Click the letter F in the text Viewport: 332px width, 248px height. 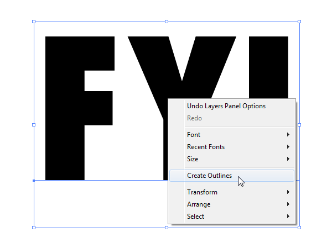[65, 108]
